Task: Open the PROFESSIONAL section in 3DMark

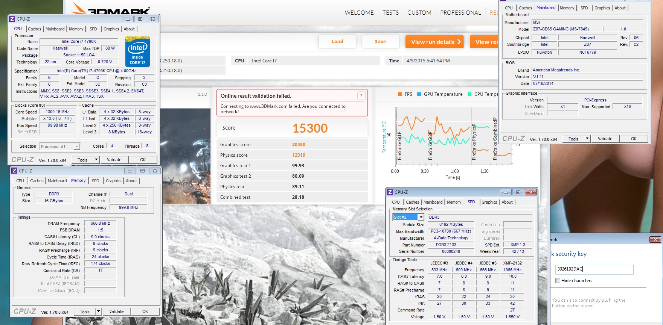Action: pyautogui.click(x=461, y=13)
